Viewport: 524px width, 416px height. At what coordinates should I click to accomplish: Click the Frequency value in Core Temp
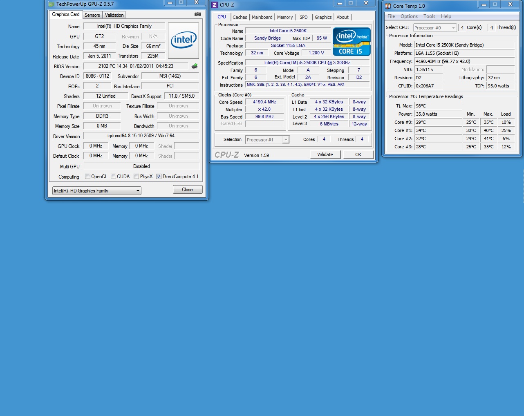point(464,61)
